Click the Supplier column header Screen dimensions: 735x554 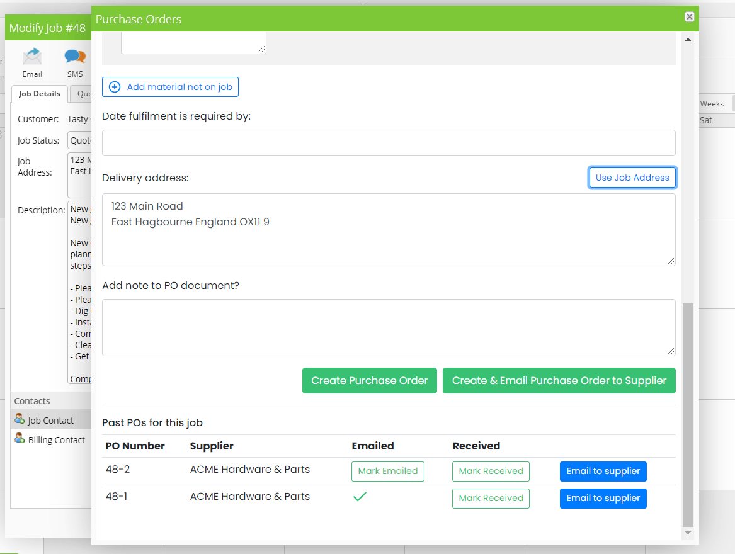click(212, 446)
